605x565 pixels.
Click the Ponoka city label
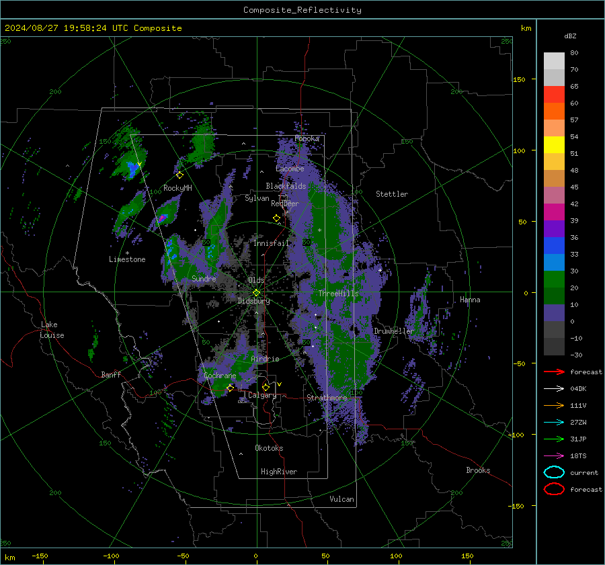point(307,138)
